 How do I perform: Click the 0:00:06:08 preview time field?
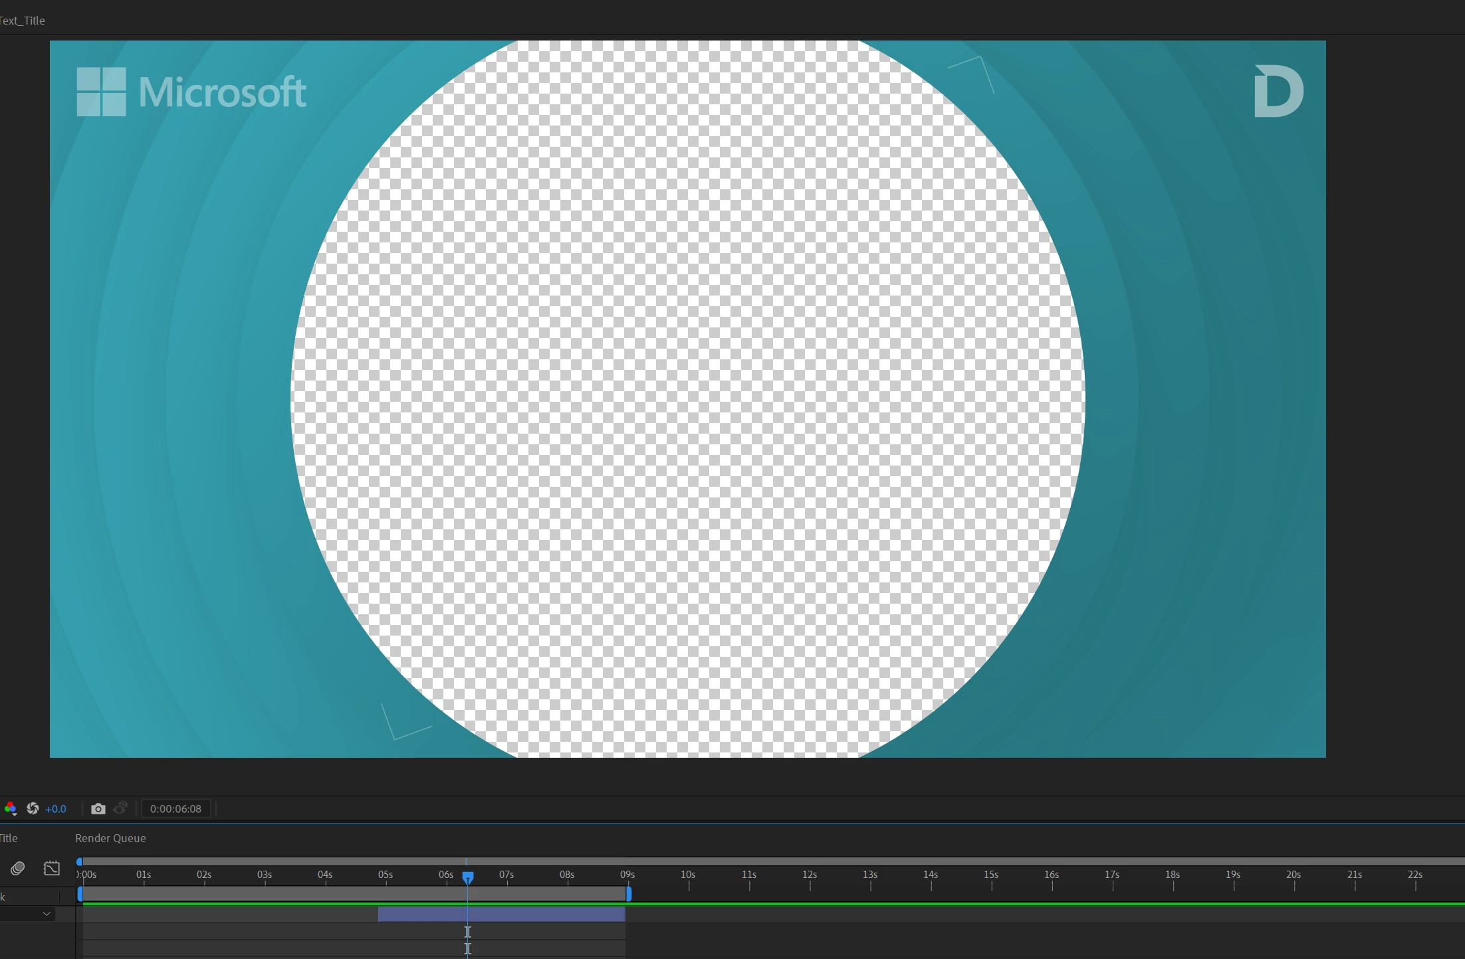point(175,809)
